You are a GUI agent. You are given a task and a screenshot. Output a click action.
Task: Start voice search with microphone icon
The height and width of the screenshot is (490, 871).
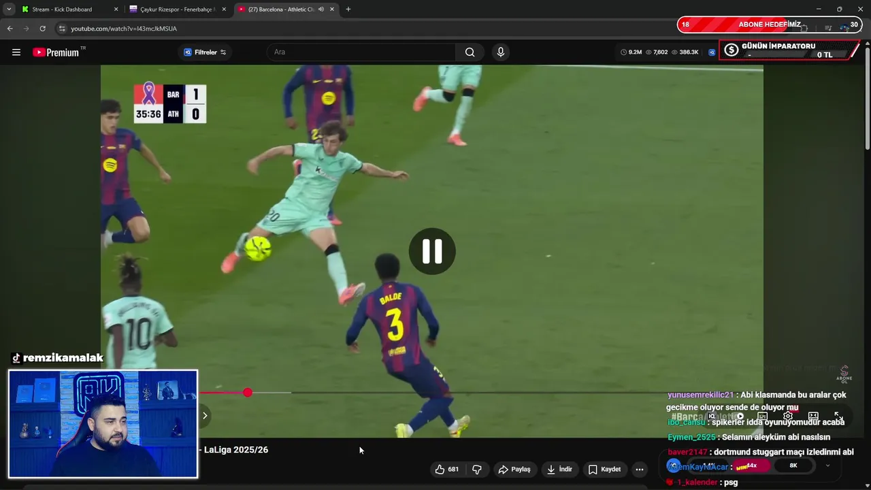coord(501,52)
